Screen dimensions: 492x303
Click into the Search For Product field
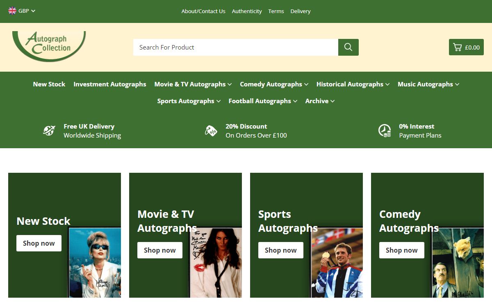click(236, 47)
